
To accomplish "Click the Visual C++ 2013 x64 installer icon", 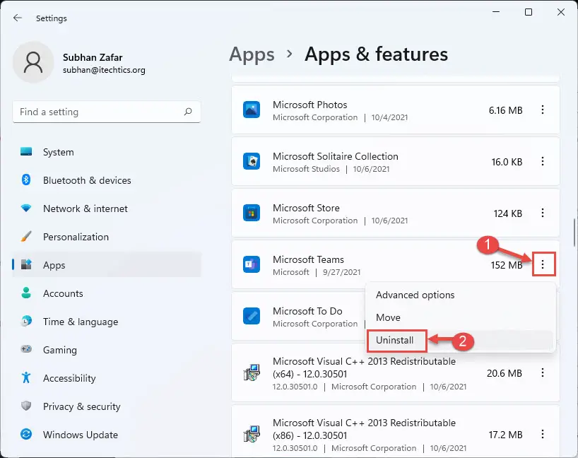I will (x=252, y=372).
